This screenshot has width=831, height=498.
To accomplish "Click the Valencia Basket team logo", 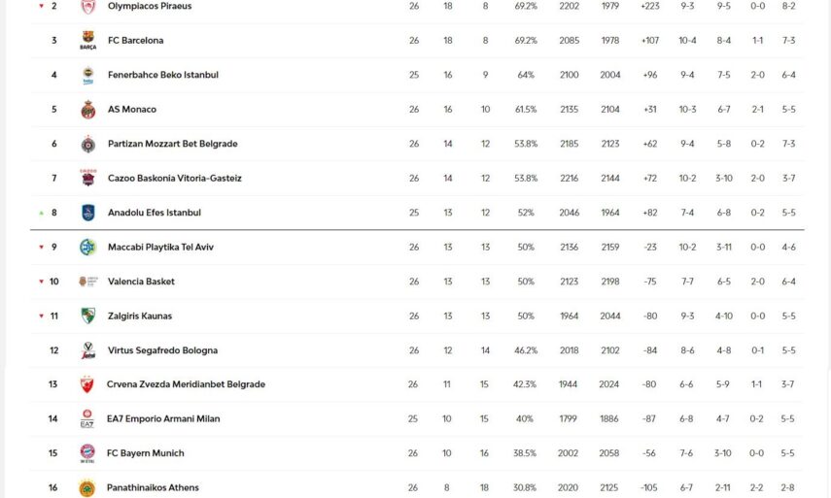I will 87,282.
